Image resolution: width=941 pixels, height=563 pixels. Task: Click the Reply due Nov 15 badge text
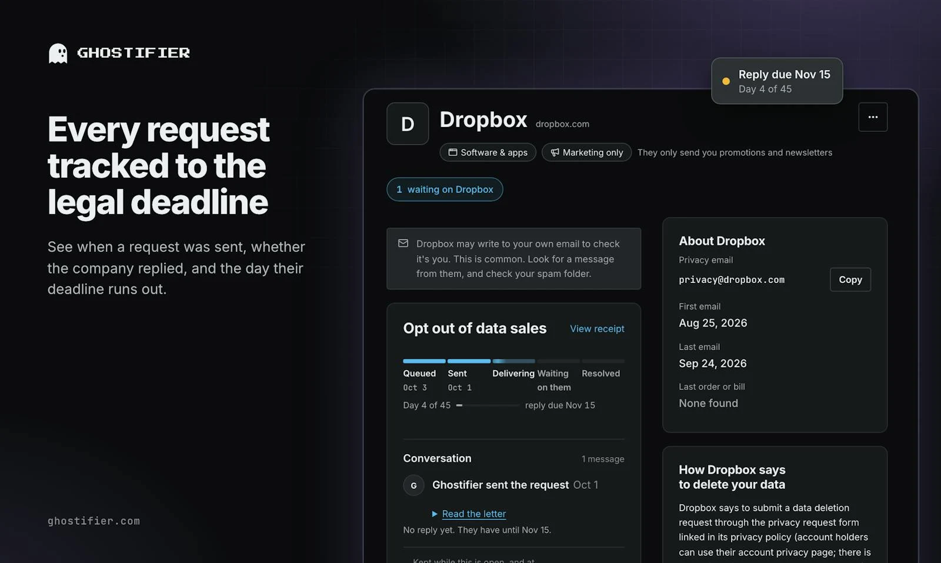coord(784,75)
